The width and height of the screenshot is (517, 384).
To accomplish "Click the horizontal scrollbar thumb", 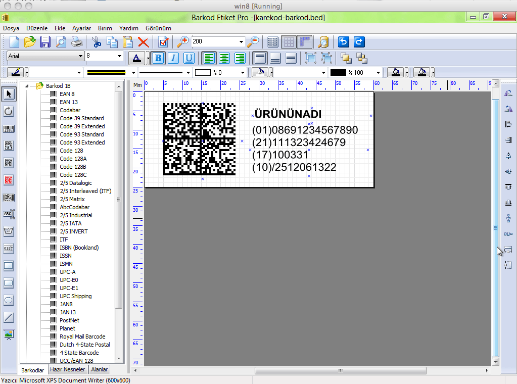I will (340, 370).
